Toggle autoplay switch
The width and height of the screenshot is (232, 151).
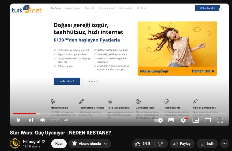(x=158, y=120)
